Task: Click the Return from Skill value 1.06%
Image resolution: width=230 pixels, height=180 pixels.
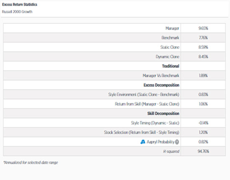Action: 203,104
